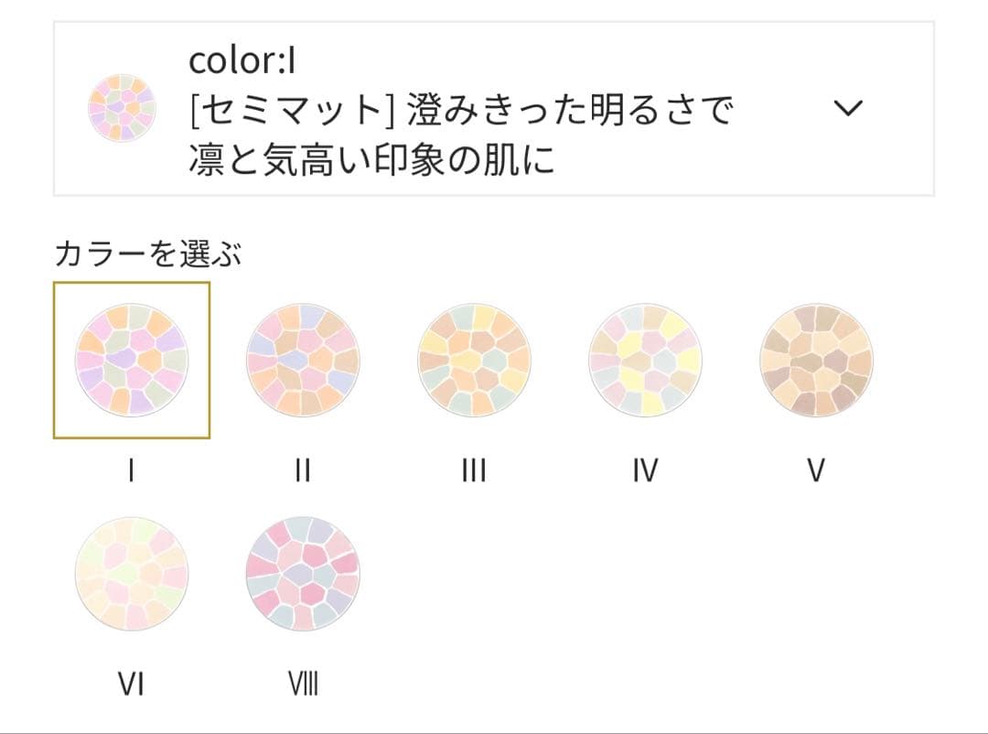The image size is (988, 734).
Task: Select the orange-toned color III swatch
Action: tap(474, 360)
